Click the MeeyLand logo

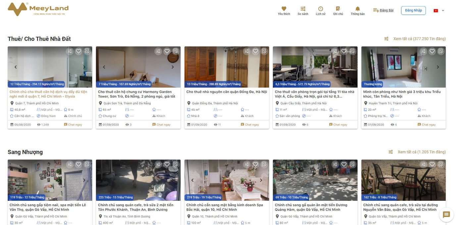pos(38,9)
